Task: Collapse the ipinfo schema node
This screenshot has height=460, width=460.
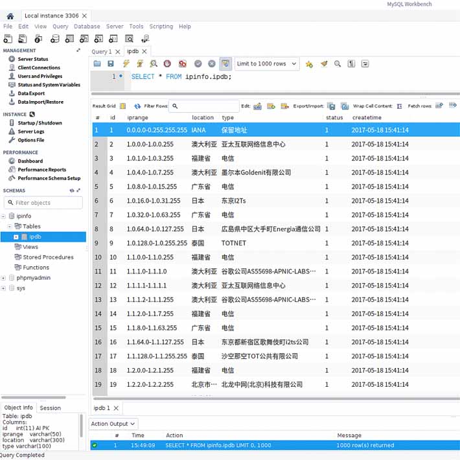Action: [3, 216]
